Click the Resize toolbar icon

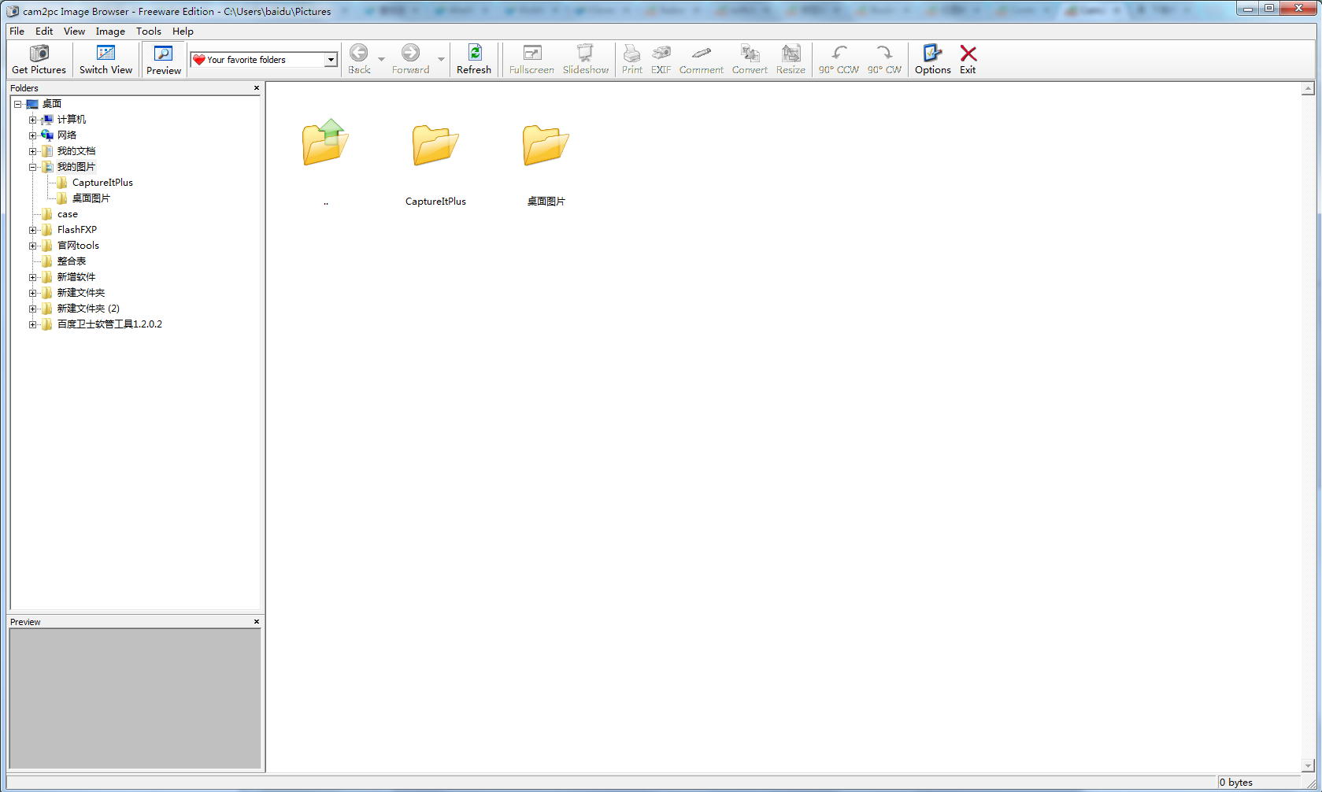click(x=791, y=53)
